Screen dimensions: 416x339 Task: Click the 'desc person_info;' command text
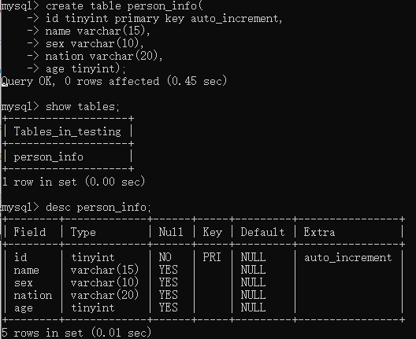[x=98, y=208]
